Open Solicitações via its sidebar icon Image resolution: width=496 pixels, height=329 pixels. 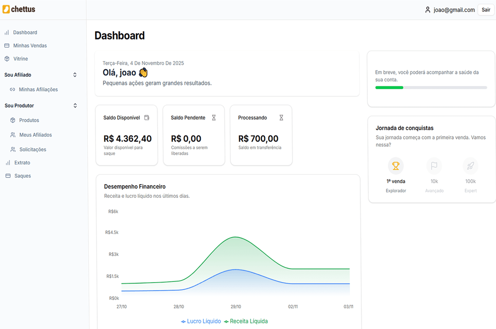(x=13, y=149)
